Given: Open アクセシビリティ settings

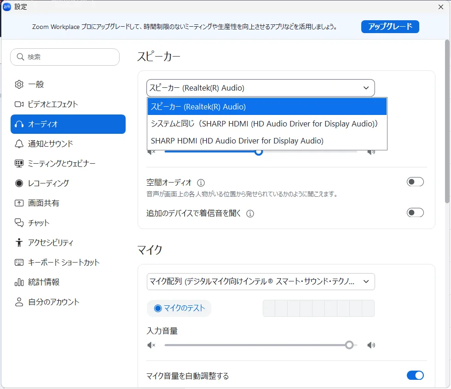Looking at the screenshot, I should (x=68, y=242).
